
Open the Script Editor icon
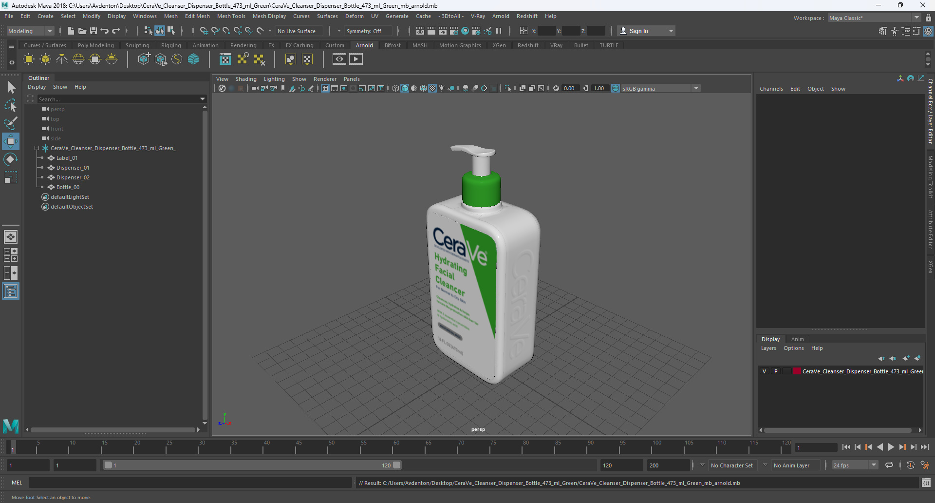pyautogui.click(x=926, y=483)
